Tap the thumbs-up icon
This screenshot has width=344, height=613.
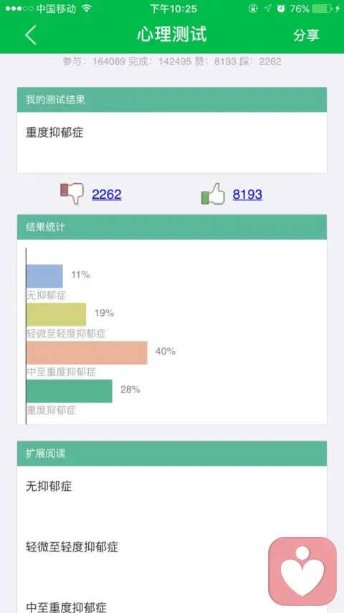tap(213, 194)
